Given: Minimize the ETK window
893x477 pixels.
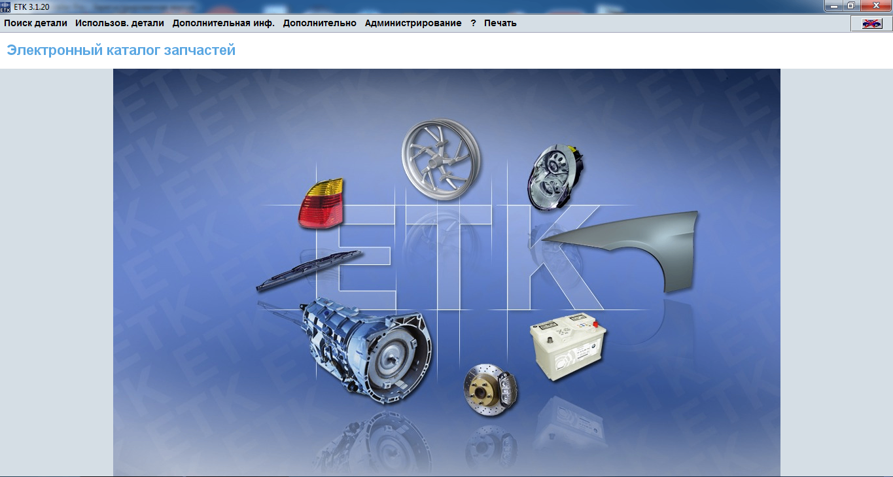Looking at the screenshot, I should [x=833, y=5].
